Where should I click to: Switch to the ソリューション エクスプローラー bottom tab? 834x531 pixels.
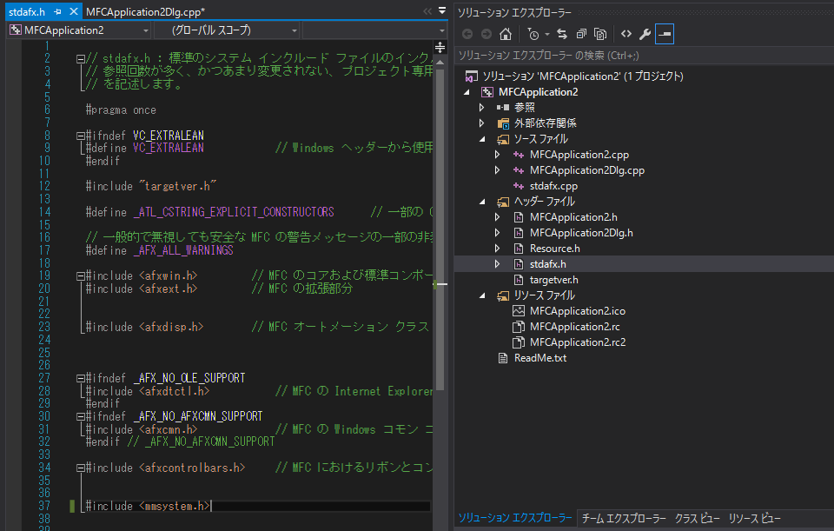click(515, 518)
